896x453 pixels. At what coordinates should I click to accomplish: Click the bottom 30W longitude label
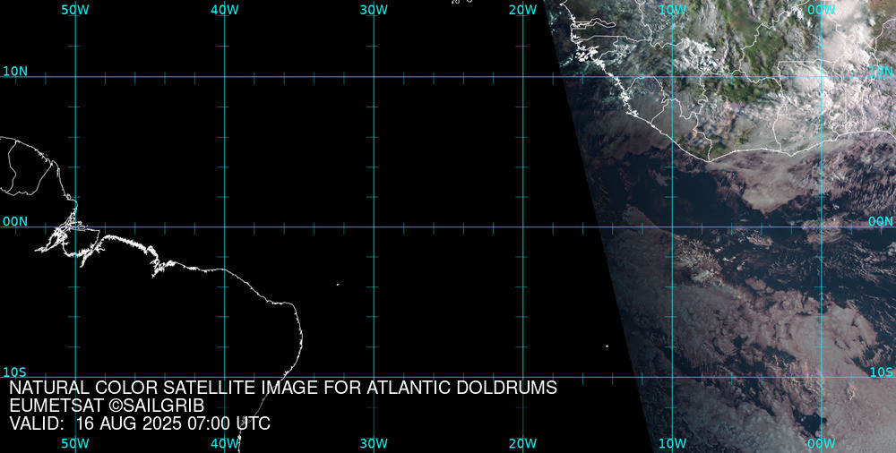tap(374, 443)
